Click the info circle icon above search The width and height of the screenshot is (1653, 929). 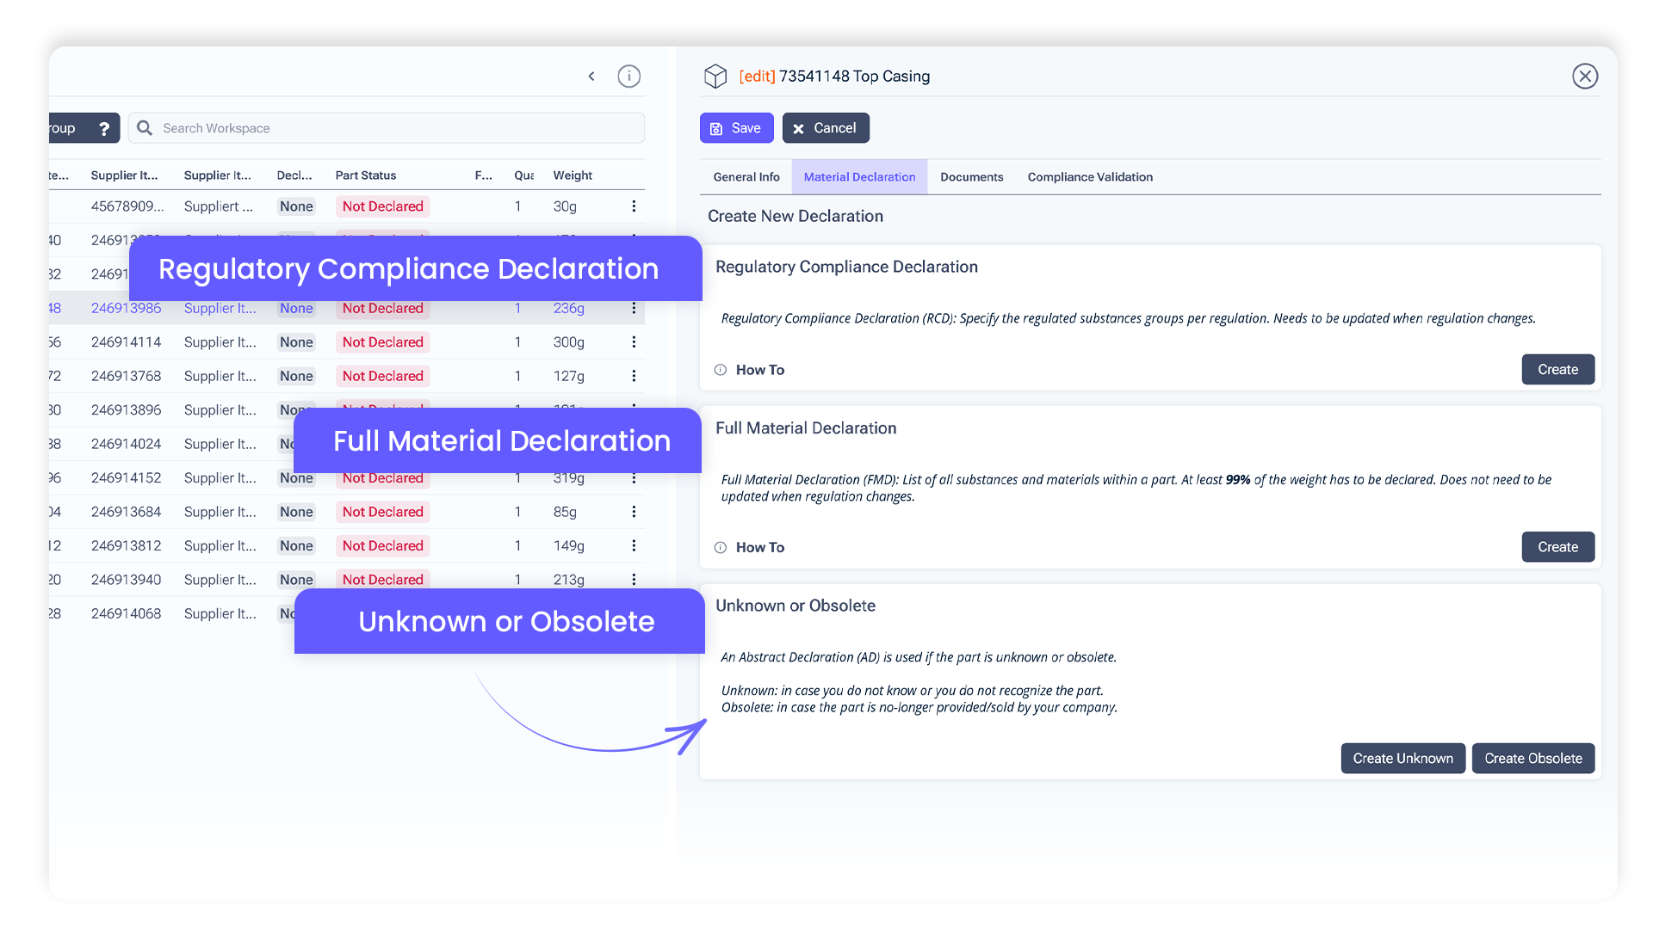629,77
